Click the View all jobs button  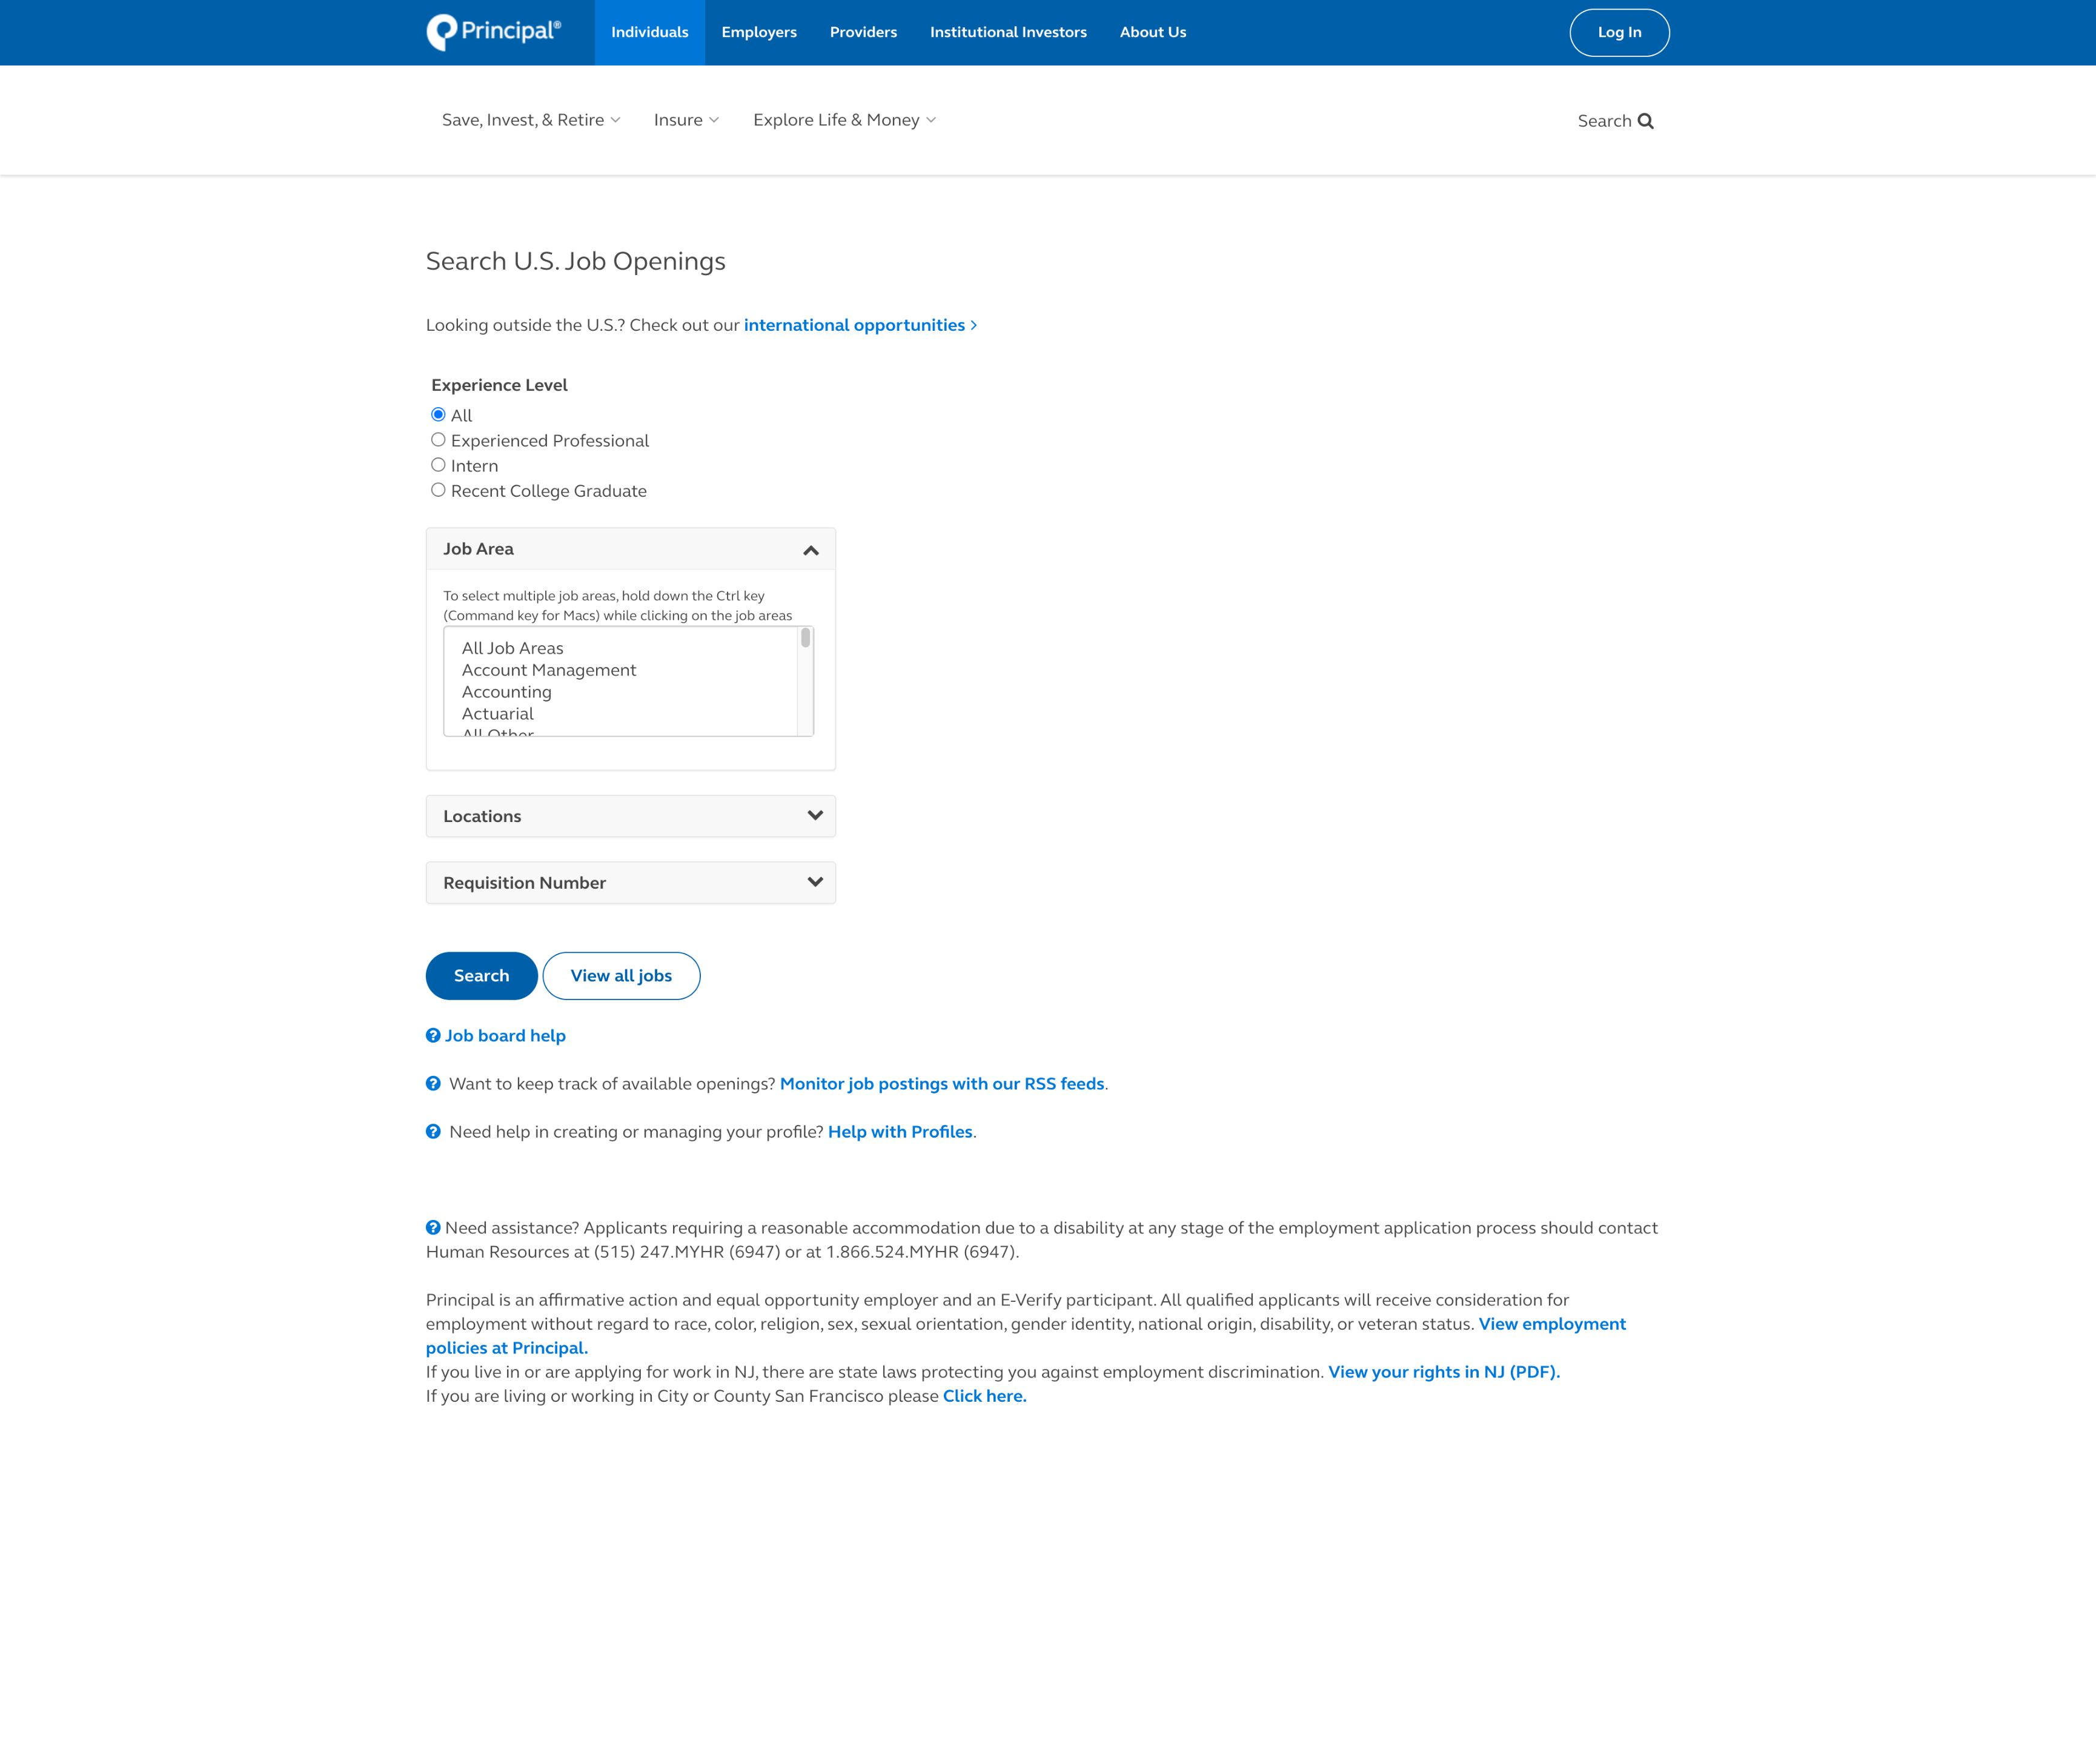click(x=621, y=975)
